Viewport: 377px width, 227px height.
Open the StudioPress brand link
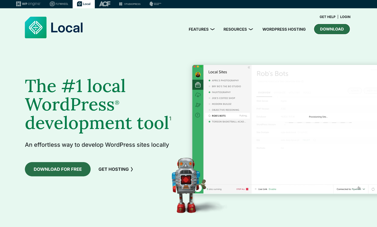[x=130, y=4]
